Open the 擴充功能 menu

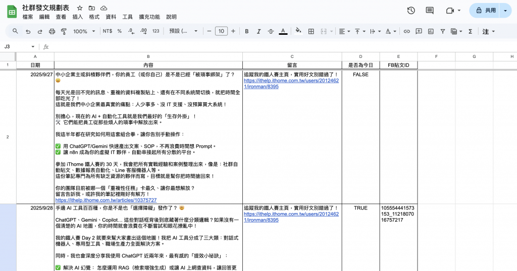tap(149, 17)
